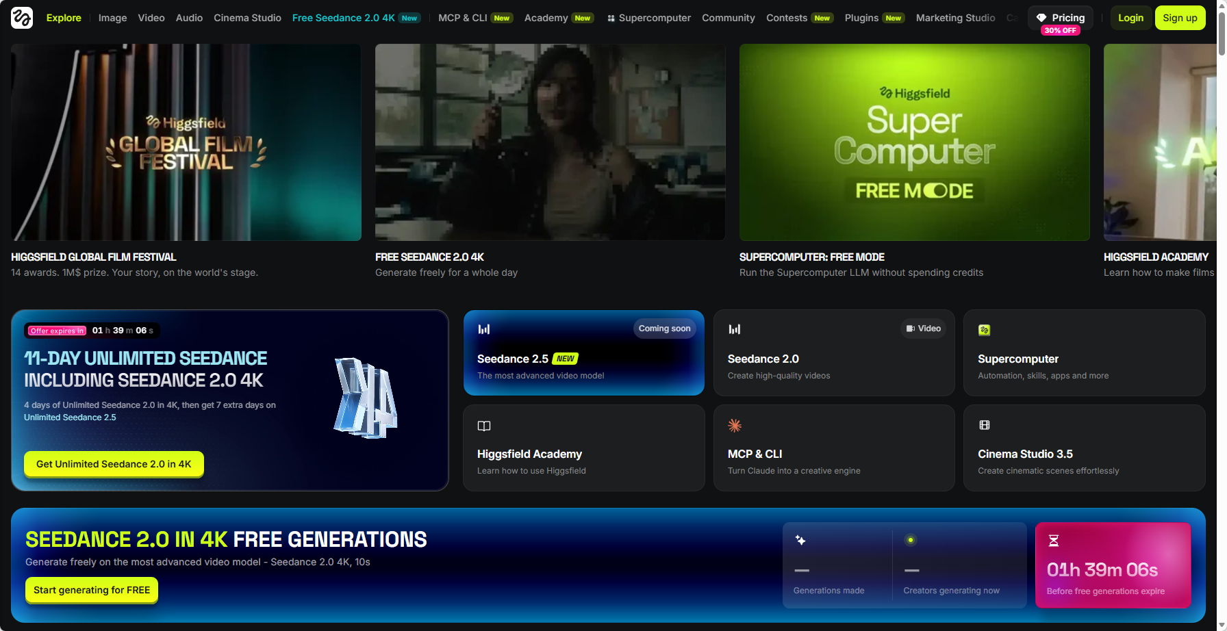Screen dimensions: 1227x631
Task: Click the 'Coming soon' badge
Action: pyautogui.click(x=664, y=329)
